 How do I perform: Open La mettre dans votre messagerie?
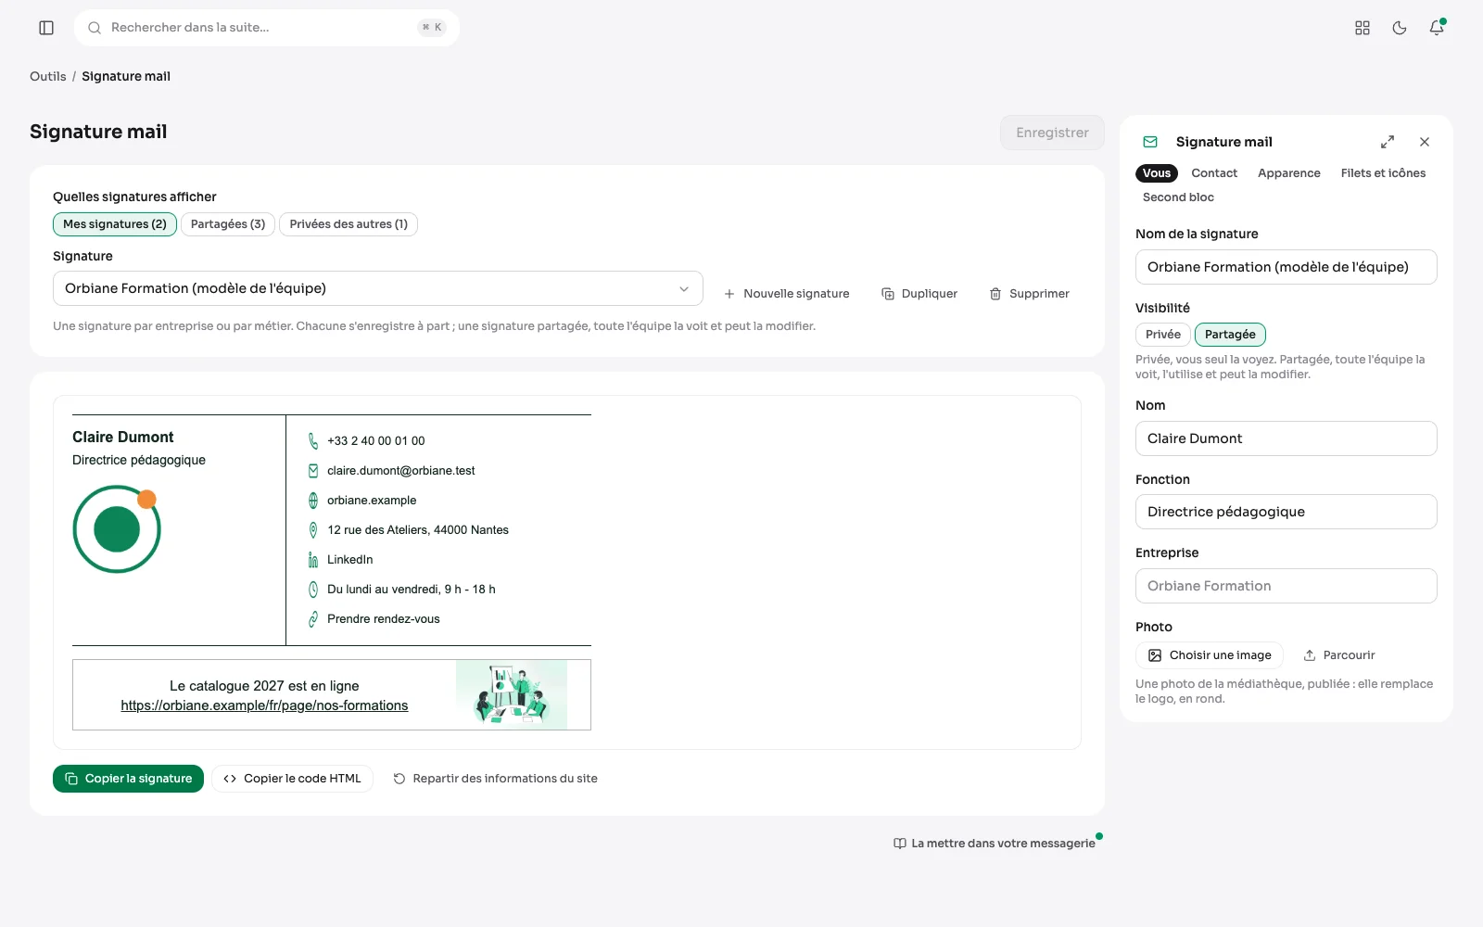[x=995, y=844]
